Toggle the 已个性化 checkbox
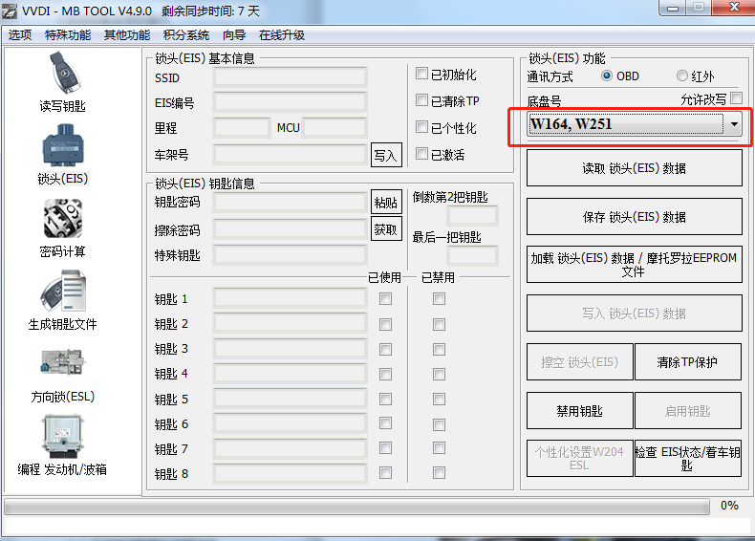 pos(421,127)
